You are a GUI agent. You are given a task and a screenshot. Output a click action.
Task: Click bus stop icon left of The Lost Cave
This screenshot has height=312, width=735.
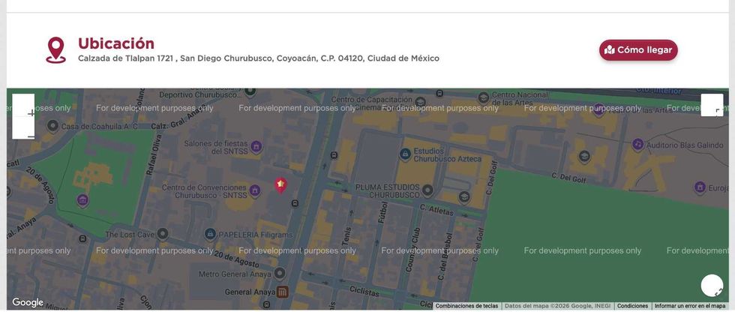coord(82,238)
